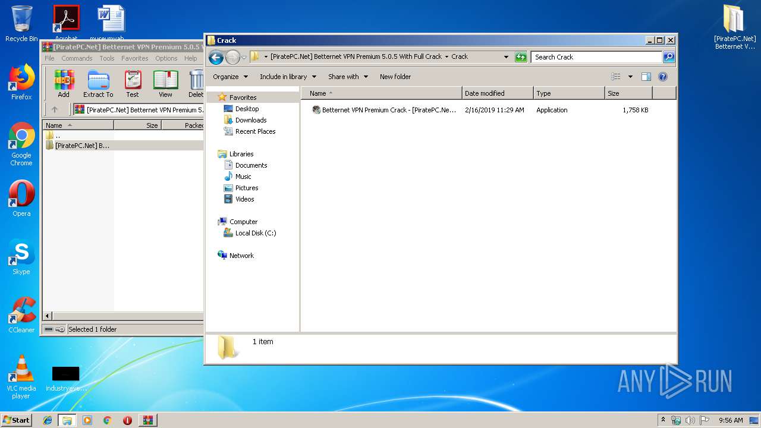The image size is (761, 428).
Task: Launch the VLC media player shortcut
Action: click(x=21, y=377)
